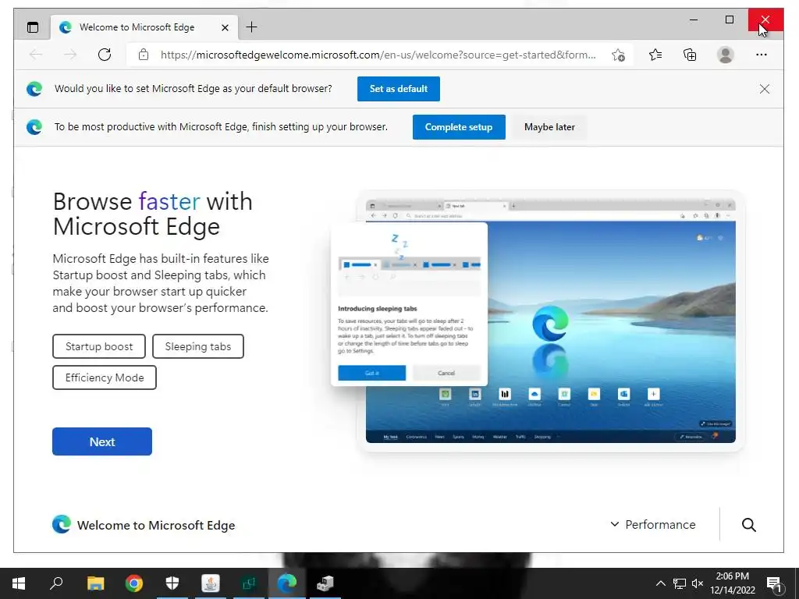The image size is (799, 599).
Task: Open Windows Security shield in taskbar
Action: [172, 583]
